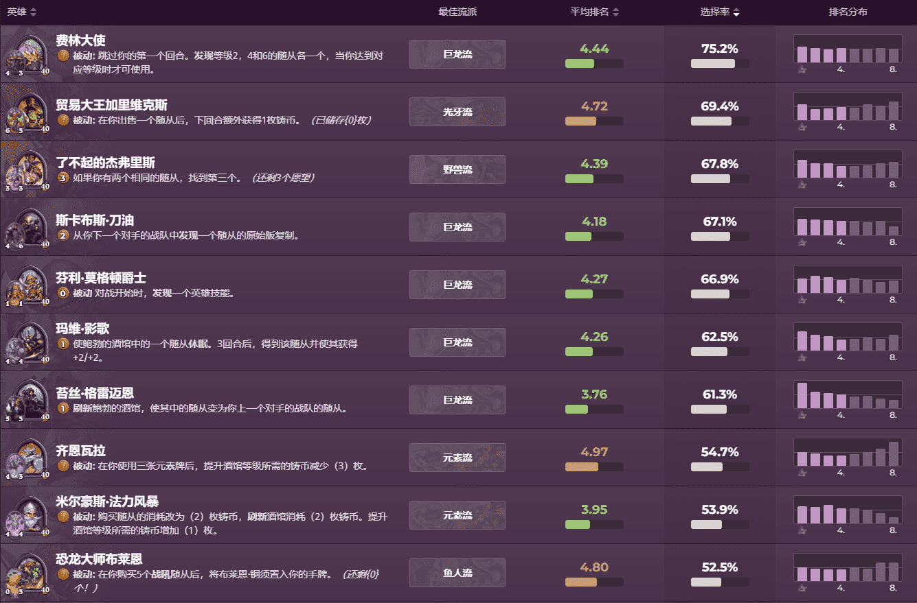Click hero name 齐恩瓦拉
Image resolution: width=917 pixels, height=603 pixels.
[x=80, y=451]
